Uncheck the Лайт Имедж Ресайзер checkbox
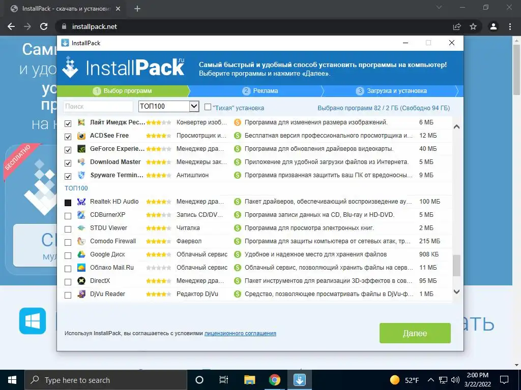Screen dimensions: 521x390 tap(68, 123)
